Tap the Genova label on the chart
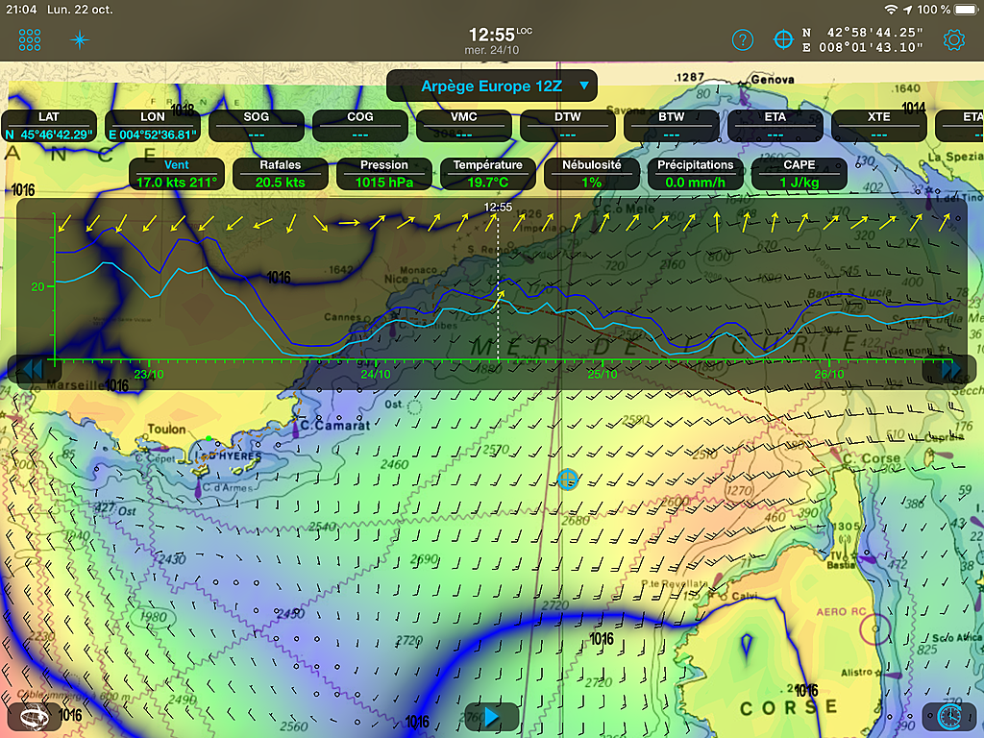Viewport: 984px width, 738px height. pos(773,80)
